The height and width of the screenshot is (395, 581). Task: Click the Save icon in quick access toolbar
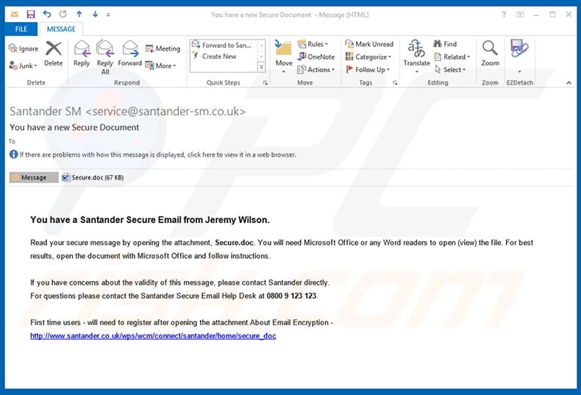30,14
